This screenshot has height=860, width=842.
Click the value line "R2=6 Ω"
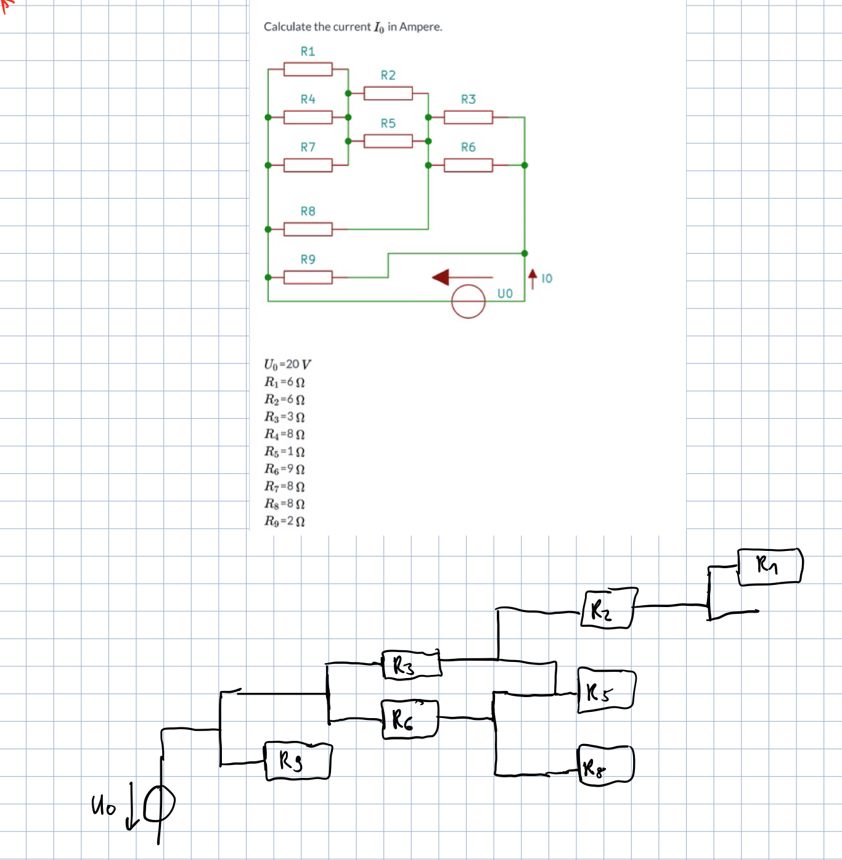[x=285, y=400]
